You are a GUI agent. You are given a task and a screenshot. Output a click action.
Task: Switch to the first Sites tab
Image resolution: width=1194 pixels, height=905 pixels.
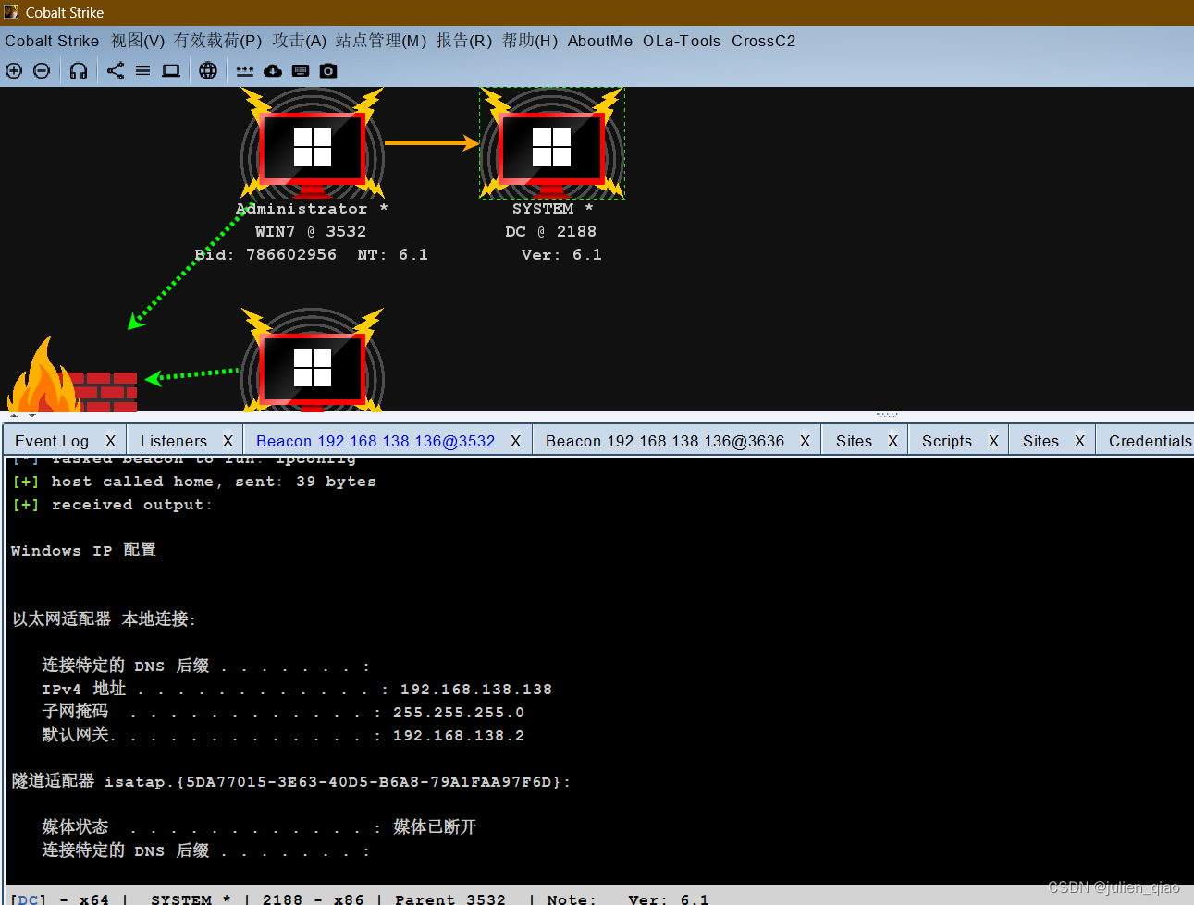(x=854, y=442)
